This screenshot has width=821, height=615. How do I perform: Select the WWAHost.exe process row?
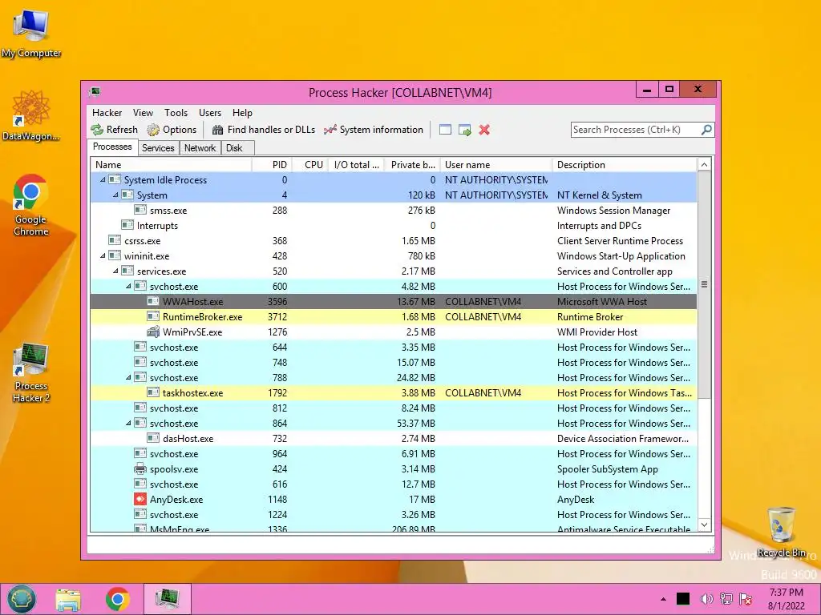tap(394, 302)
